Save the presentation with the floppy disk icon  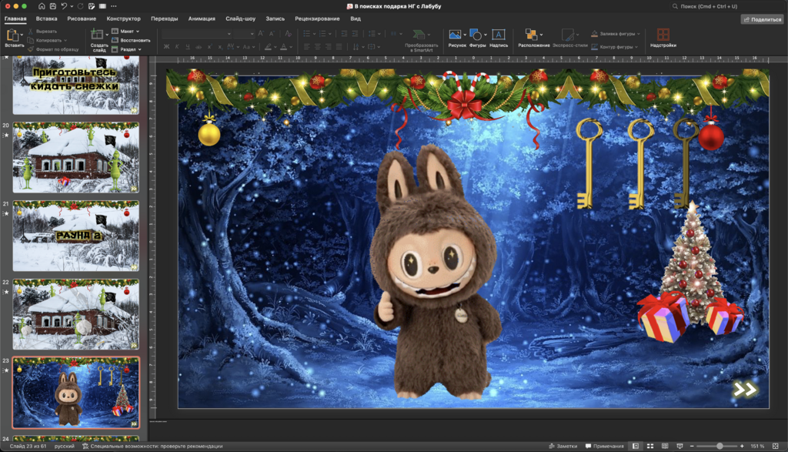pyautogui.click(x=53, y=6)
